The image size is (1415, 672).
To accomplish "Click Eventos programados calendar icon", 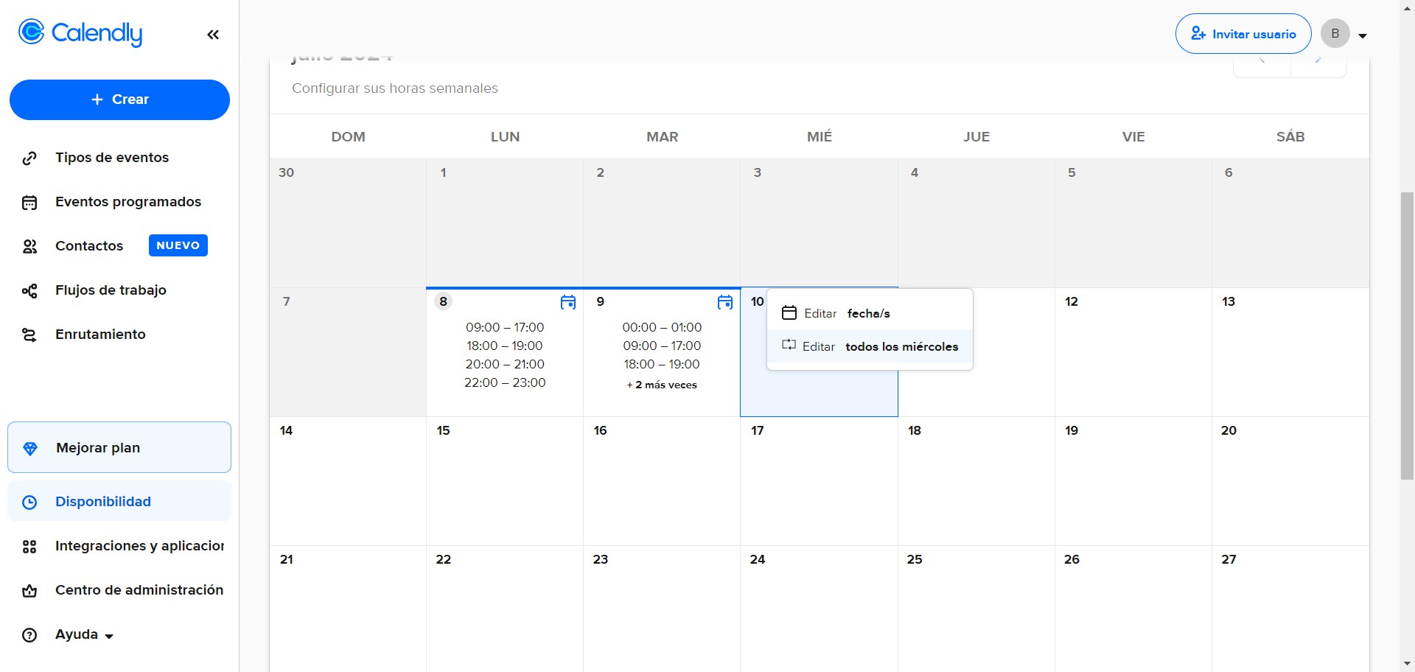I will point(29,203).
